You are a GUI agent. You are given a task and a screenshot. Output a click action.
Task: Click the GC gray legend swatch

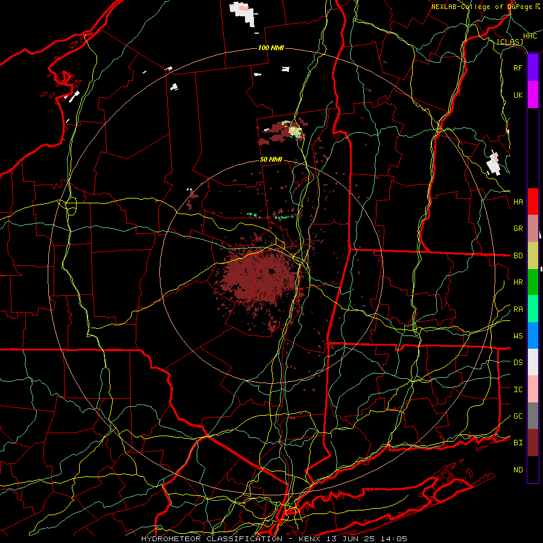click(x=533, y=416)
